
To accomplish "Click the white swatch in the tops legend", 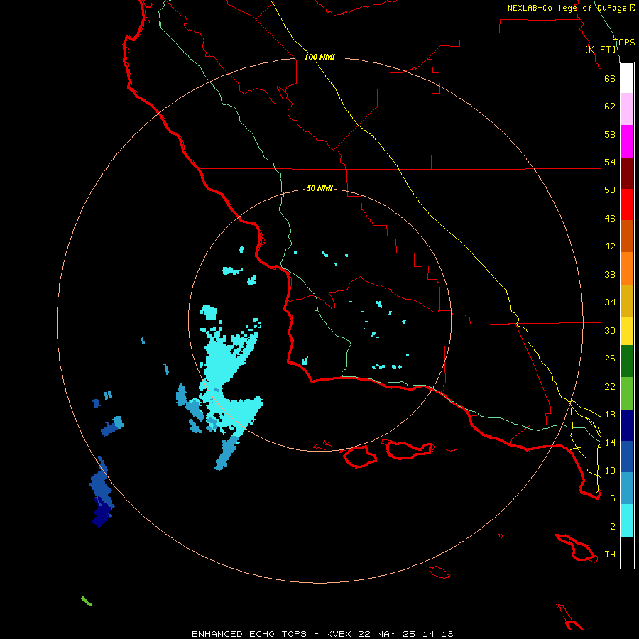I will tap(627, 78).
